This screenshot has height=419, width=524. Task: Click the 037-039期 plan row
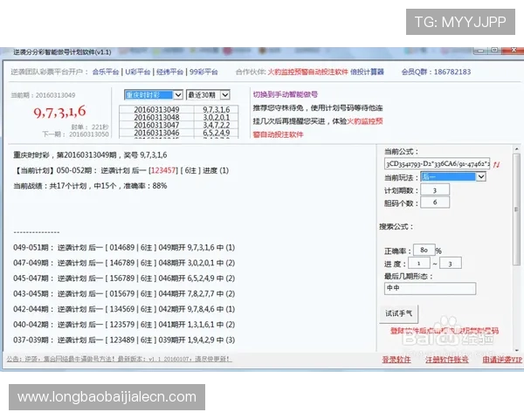coord(124,340)
